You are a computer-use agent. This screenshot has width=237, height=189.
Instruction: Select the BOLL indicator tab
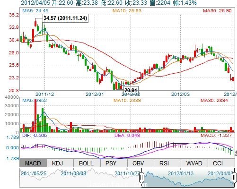point(86,163)
